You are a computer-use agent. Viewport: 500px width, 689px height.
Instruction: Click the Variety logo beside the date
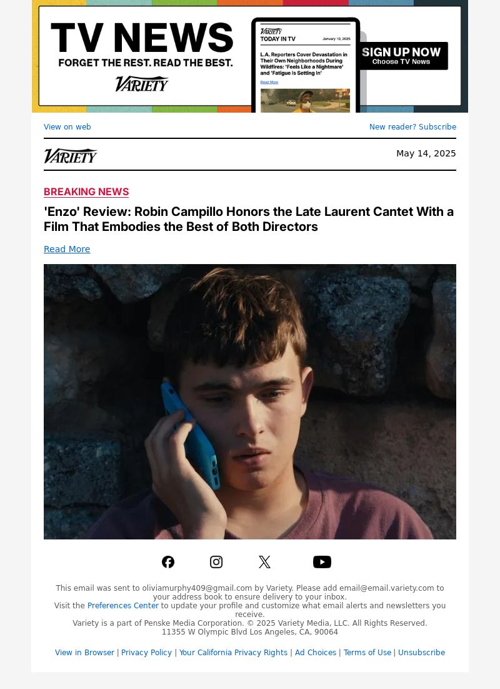(x=70, y=156)
